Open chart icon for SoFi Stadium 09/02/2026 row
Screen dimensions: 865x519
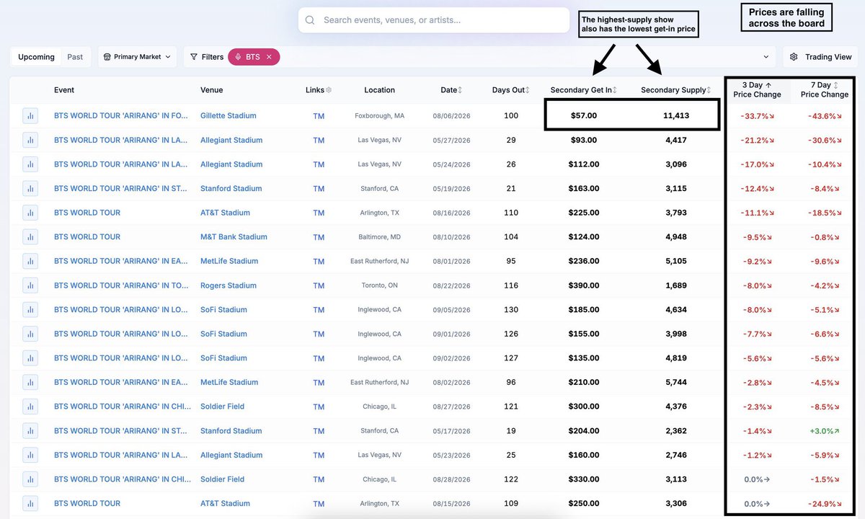30,358
